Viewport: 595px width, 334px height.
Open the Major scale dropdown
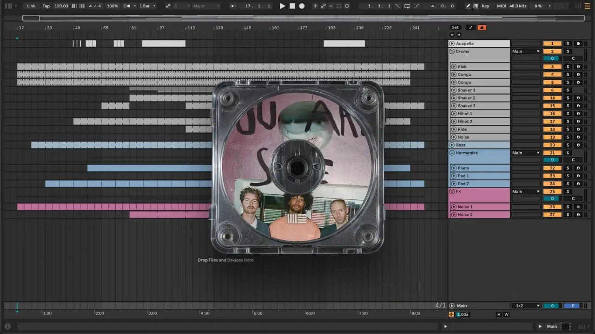206,6
